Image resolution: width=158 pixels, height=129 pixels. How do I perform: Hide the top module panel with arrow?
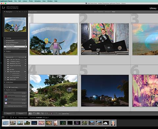pyautogui.click(x=106, y=5)
